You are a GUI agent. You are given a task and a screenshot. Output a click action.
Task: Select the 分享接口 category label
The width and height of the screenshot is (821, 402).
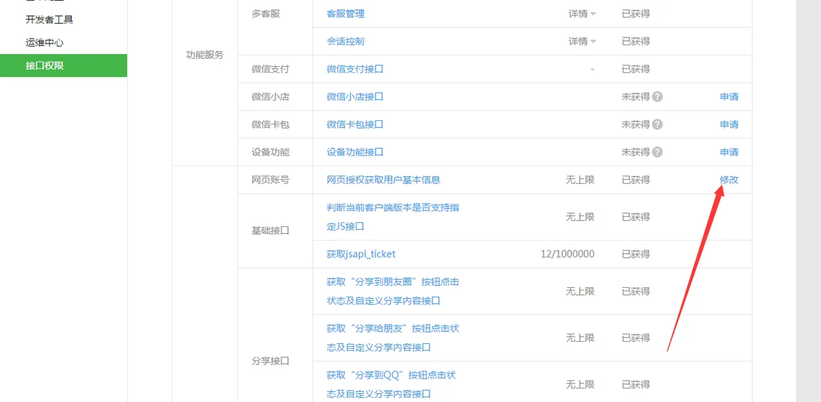pos(270,361)
